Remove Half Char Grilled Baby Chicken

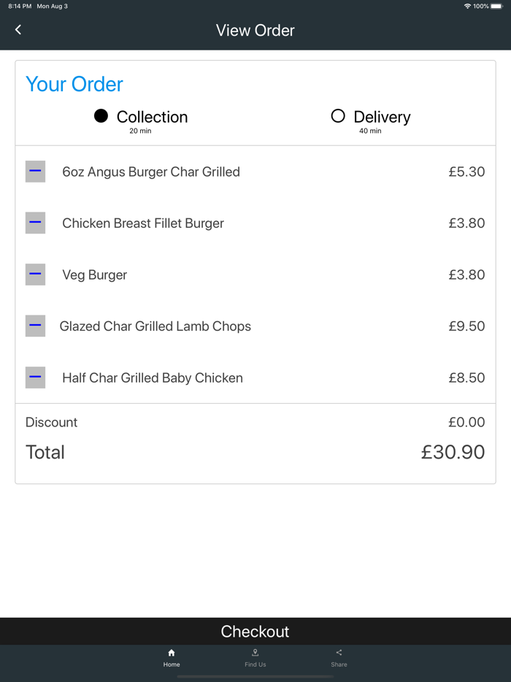(x=35, y=378)
